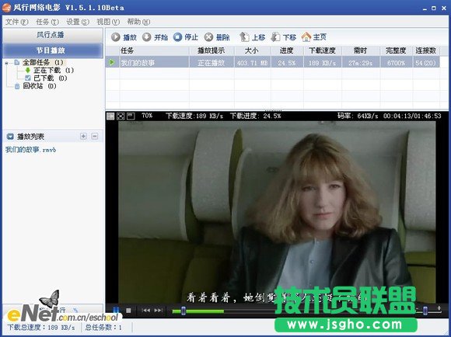451x337 pixels.
Task: Click the 正在播放 status cell
Action: pos(212,62)
